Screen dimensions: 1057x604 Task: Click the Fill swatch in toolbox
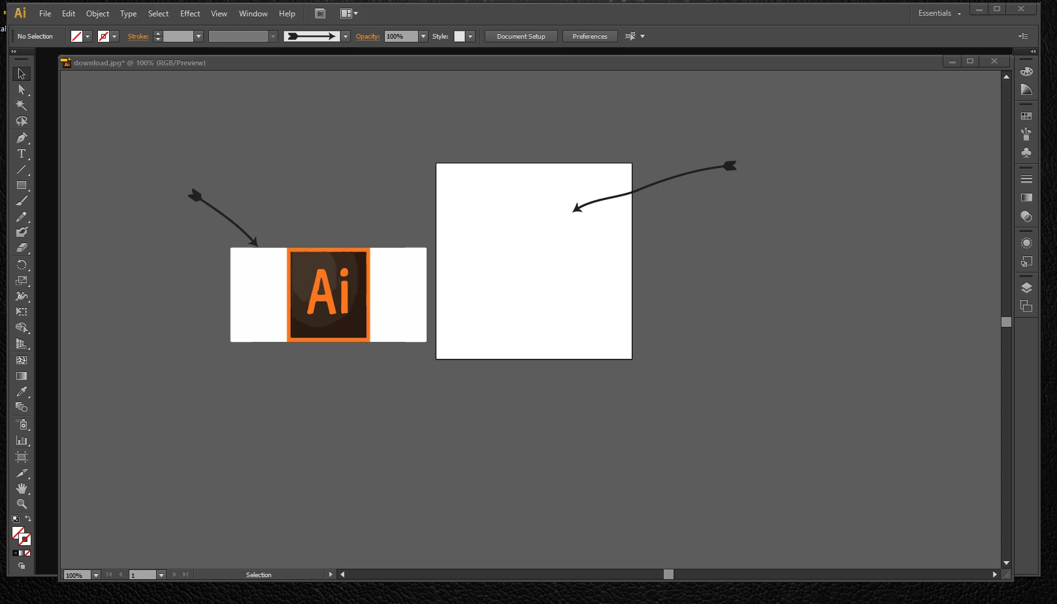[18, 533]
